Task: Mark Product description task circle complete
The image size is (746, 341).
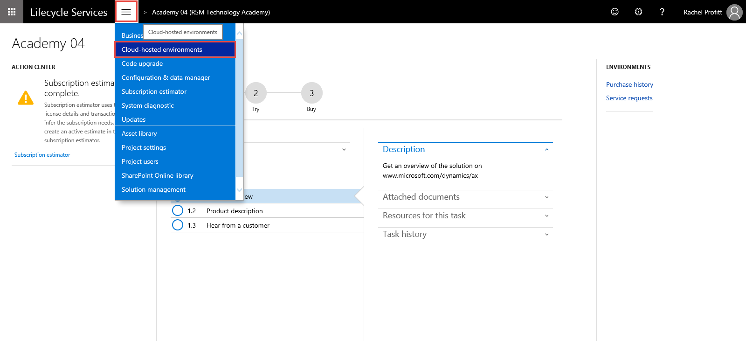Action: point(178,211)
